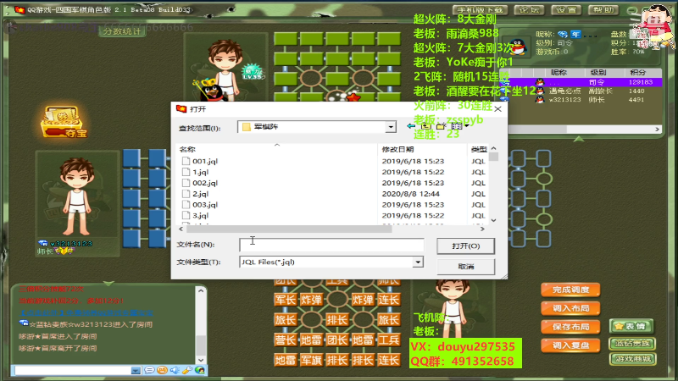The height and width of the screenshot is (381, 678).
Task: Click the QQ penguin avatar in profile panel
Action: point(518,47)
